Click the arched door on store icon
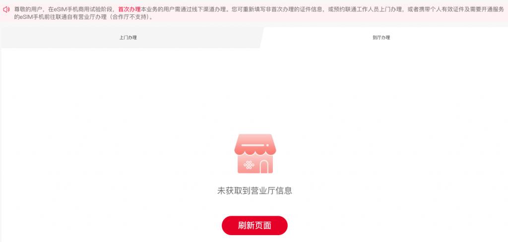The image size is (508, 242). pyautogui.click(x=264, y=167)
